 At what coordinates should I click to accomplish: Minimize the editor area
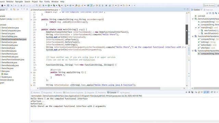pyautogui.click(x=185, y=9)
